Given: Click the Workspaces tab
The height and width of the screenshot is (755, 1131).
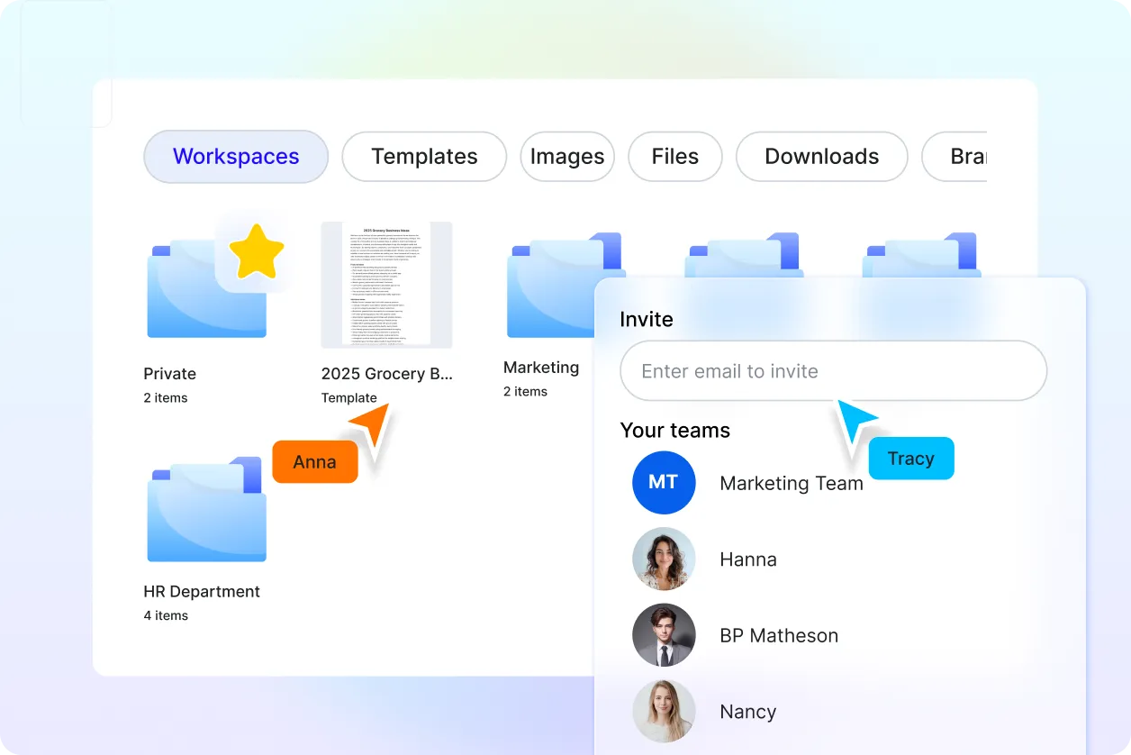Looking at the screenshot, I should (x=235, y=156).
